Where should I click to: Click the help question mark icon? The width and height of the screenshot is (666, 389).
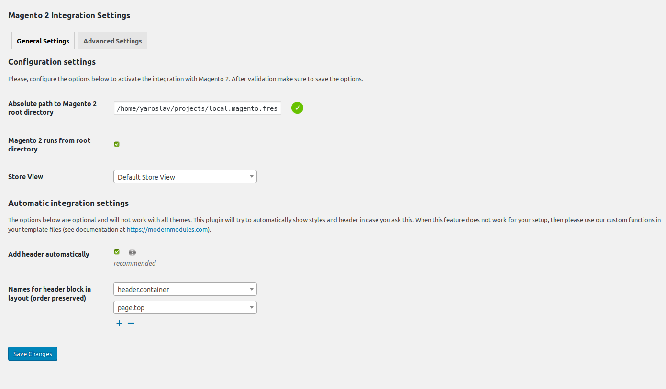pos(132,252)
